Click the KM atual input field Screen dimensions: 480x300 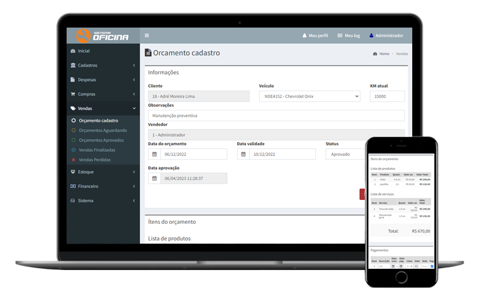387,96
